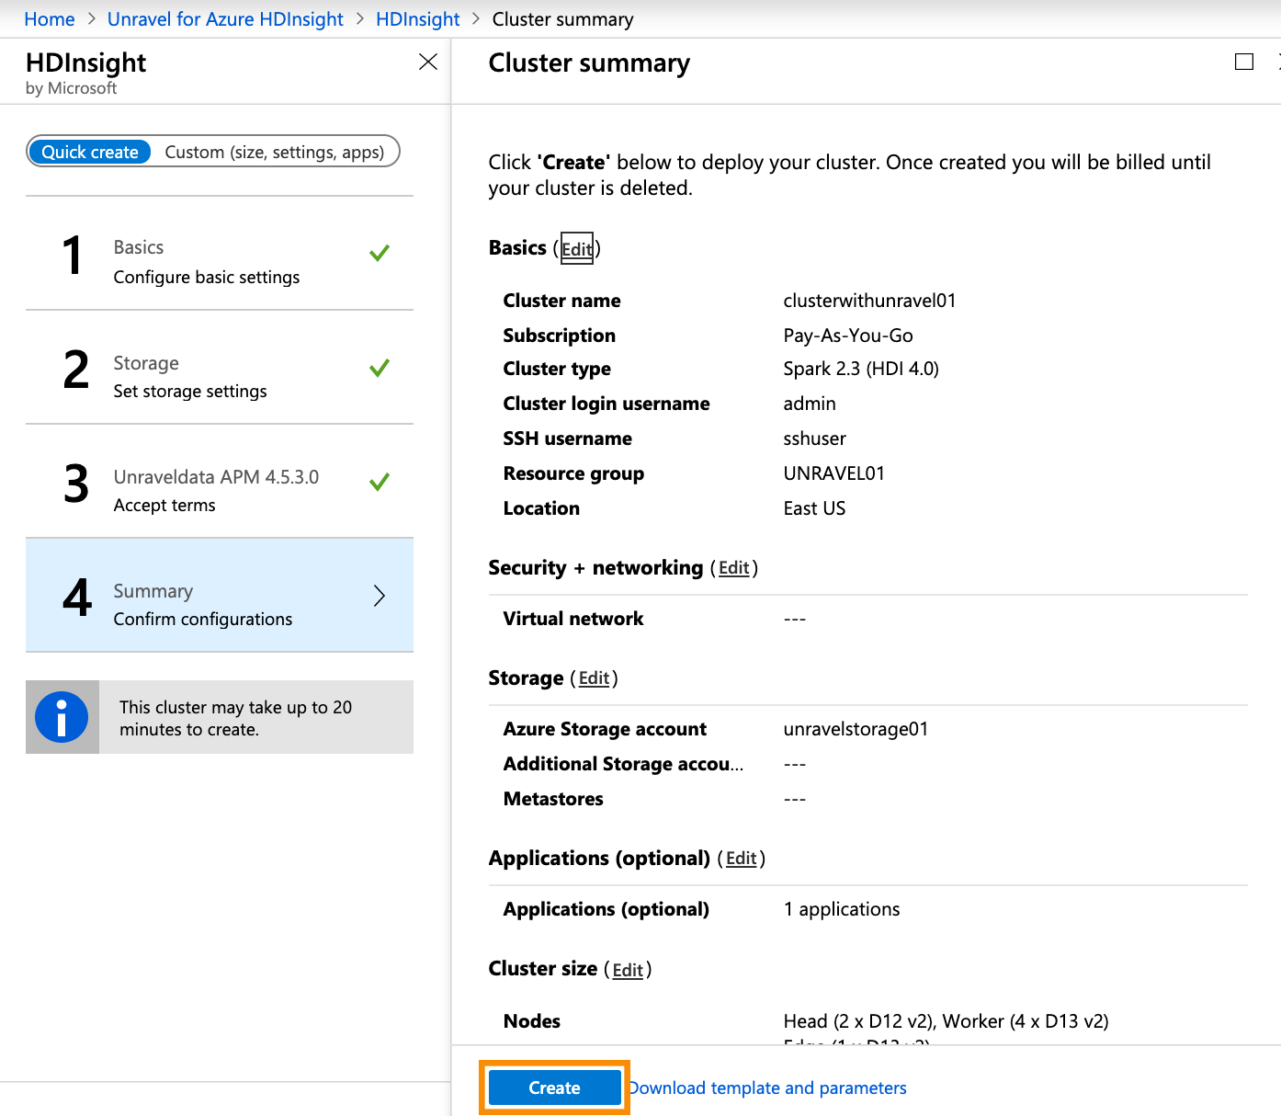Edit the Security + networking section
This screenshot has width=1281, height=1116.
click(734, 568)
